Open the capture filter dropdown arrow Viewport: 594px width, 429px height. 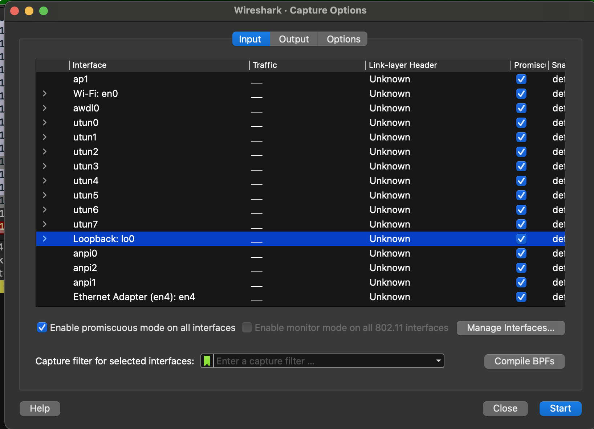pos(438,361)
